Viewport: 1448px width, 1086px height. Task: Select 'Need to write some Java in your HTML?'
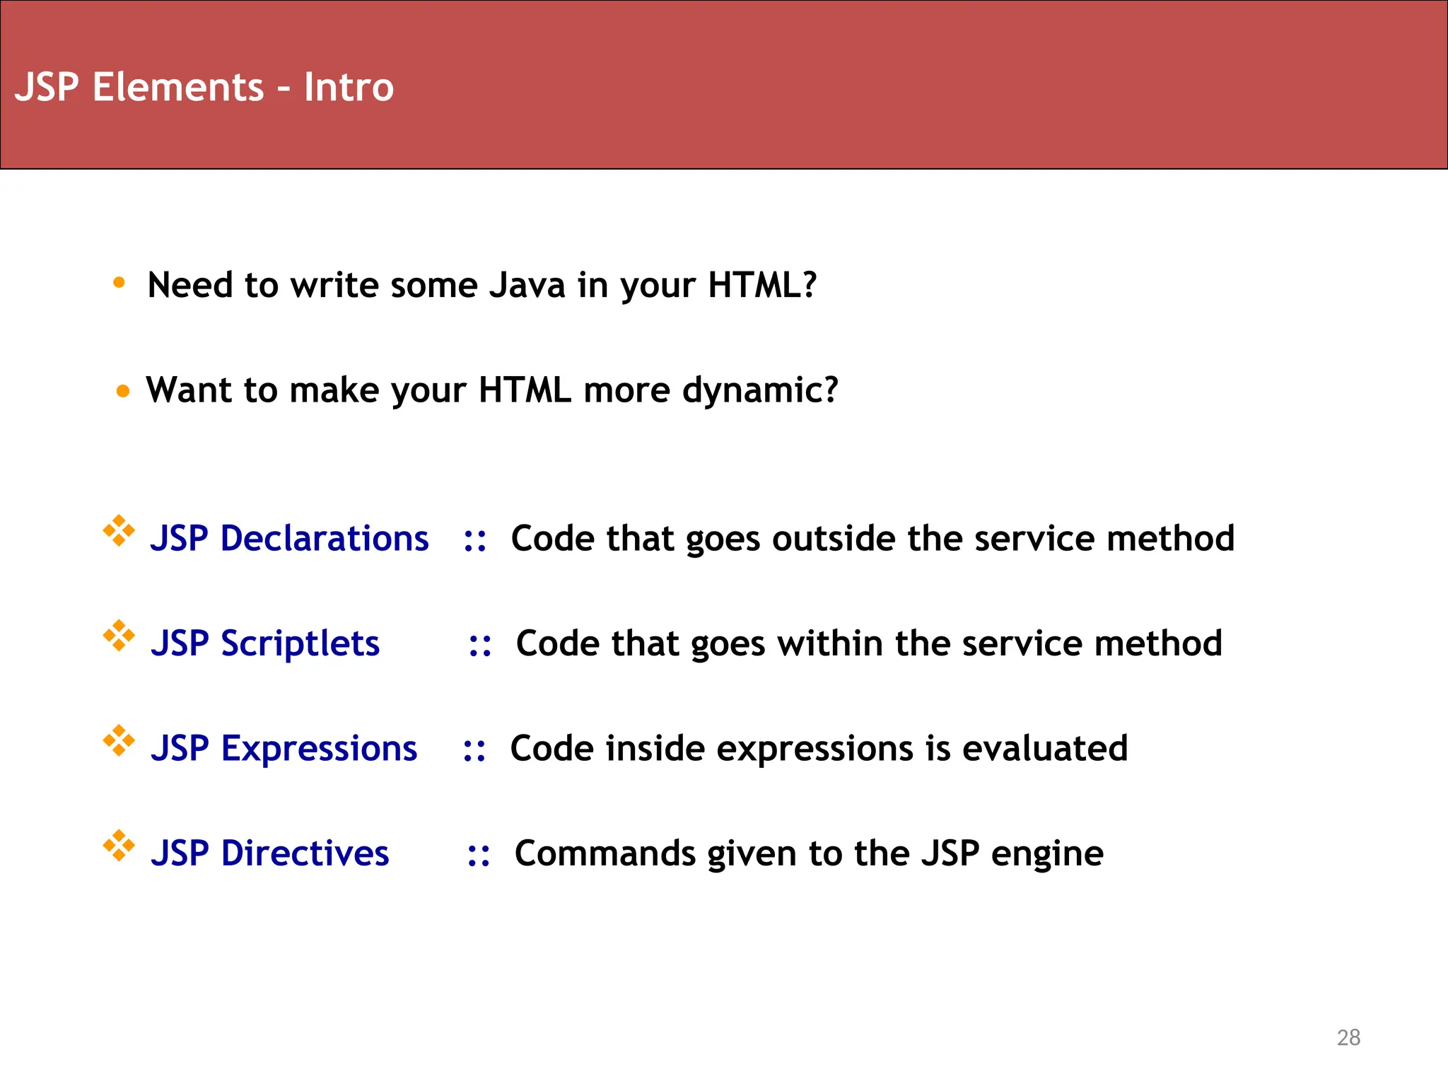(x=482, y=286)
